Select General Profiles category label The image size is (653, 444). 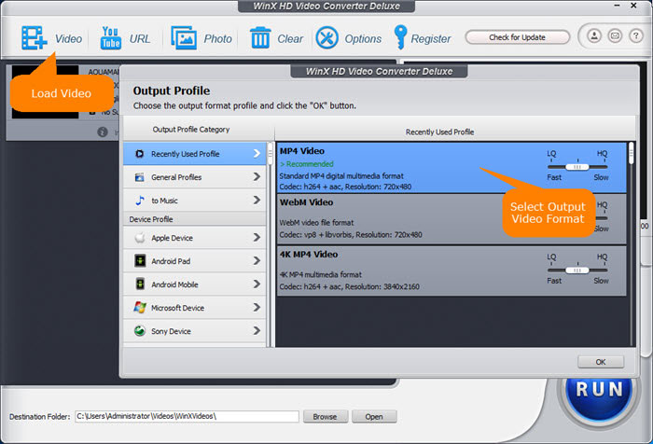176,177
